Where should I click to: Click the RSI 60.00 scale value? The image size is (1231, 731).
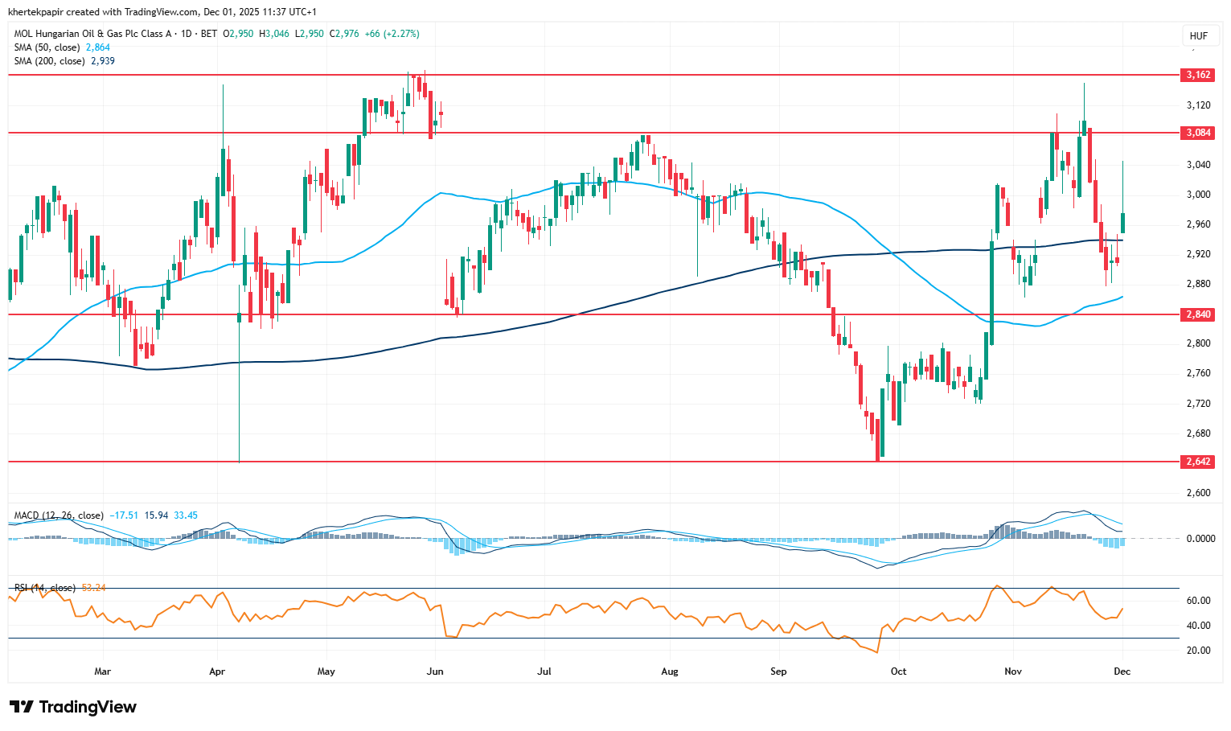1198,601
